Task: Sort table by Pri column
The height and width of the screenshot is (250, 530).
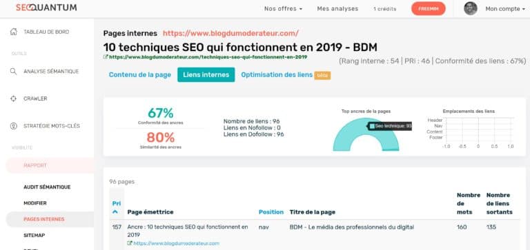Action: click(116, 203)
